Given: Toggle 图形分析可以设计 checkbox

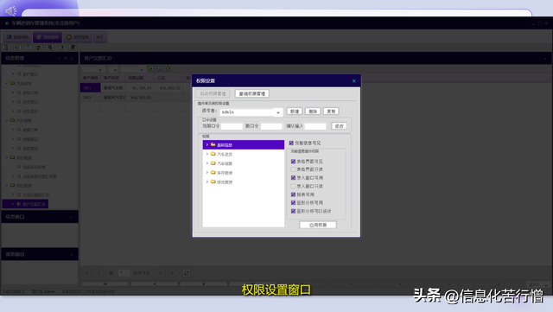Looking at the screenshot, I should [293, 211].
